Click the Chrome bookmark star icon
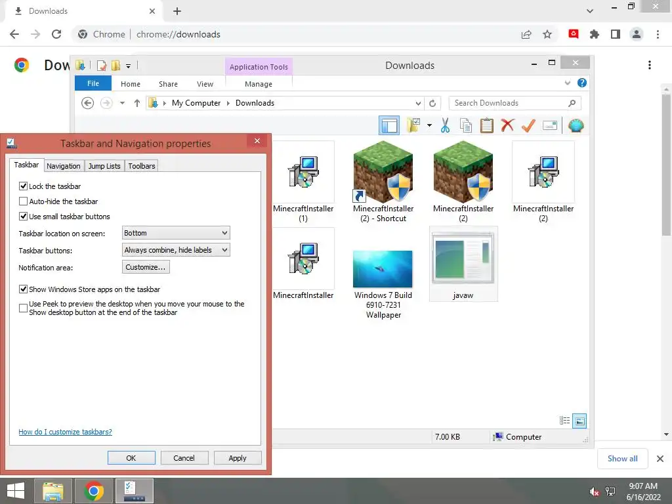This screenshot has height=504, width=672. click(547, 34)
